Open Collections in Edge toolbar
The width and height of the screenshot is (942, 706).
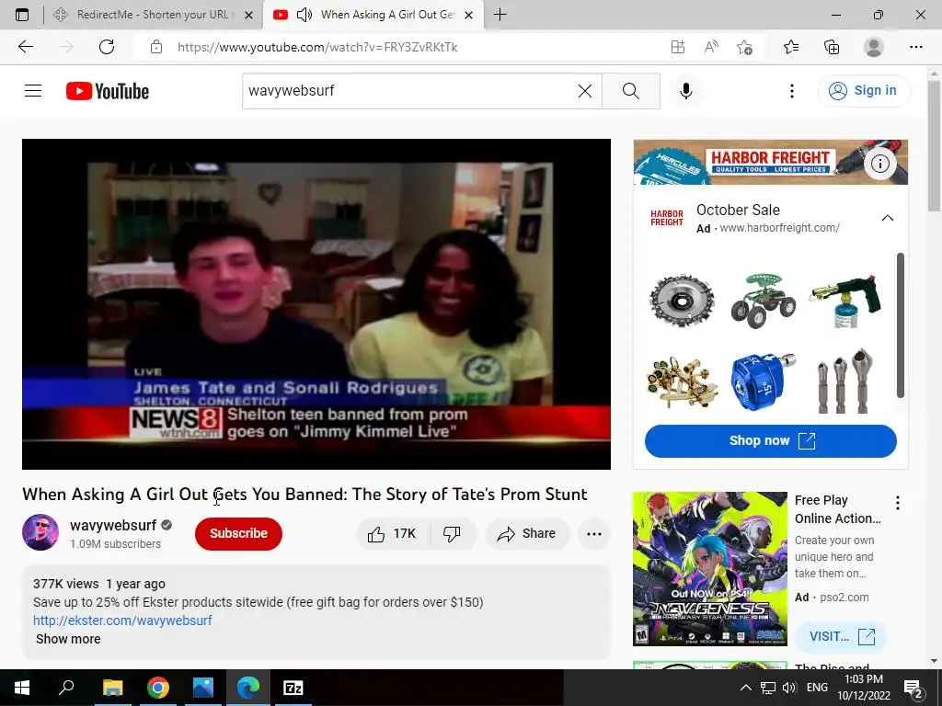[x=832, y=47]
